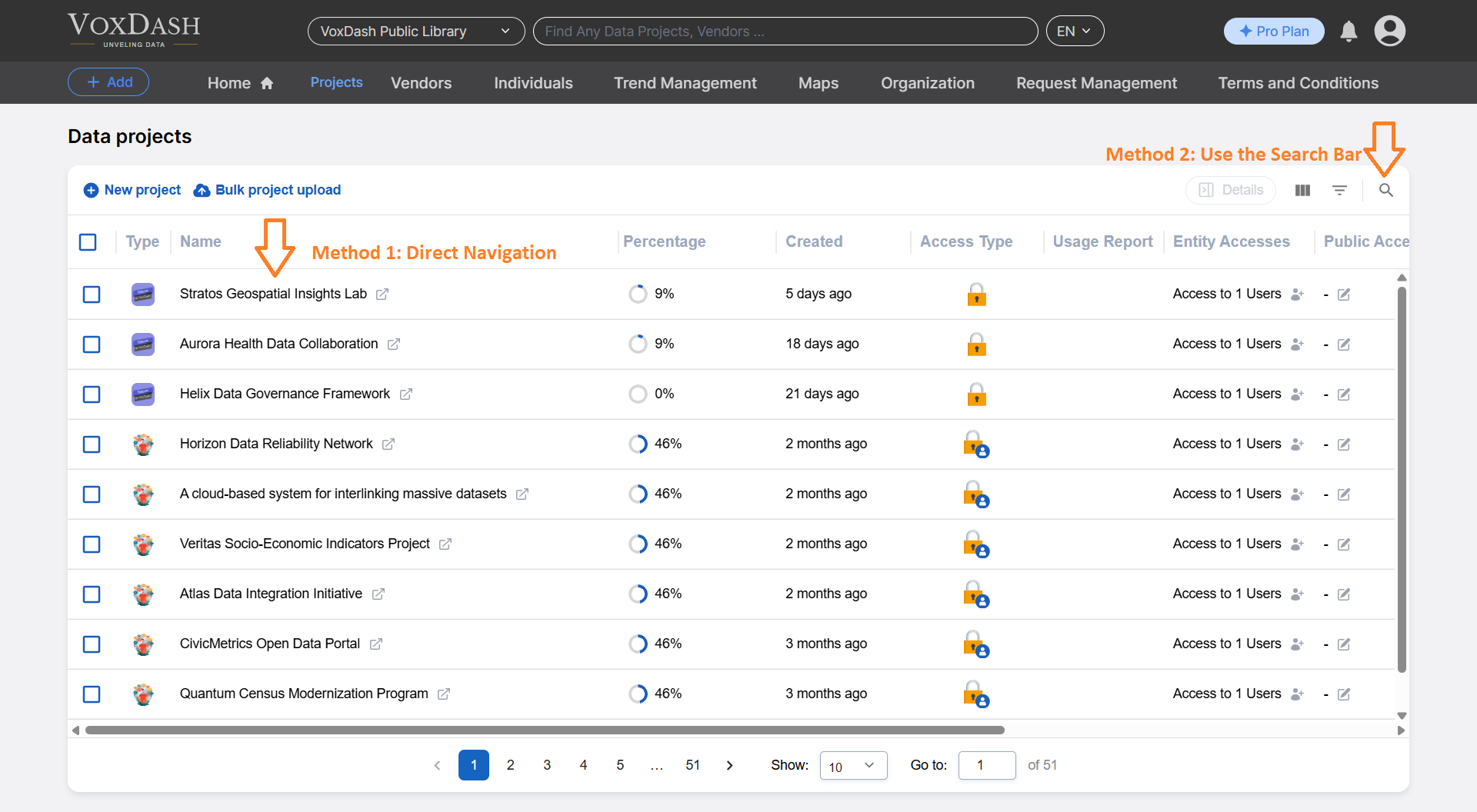Go to the Vendors tab
Viewport: 1477px width, 812px height.
[x=421, y=83]
